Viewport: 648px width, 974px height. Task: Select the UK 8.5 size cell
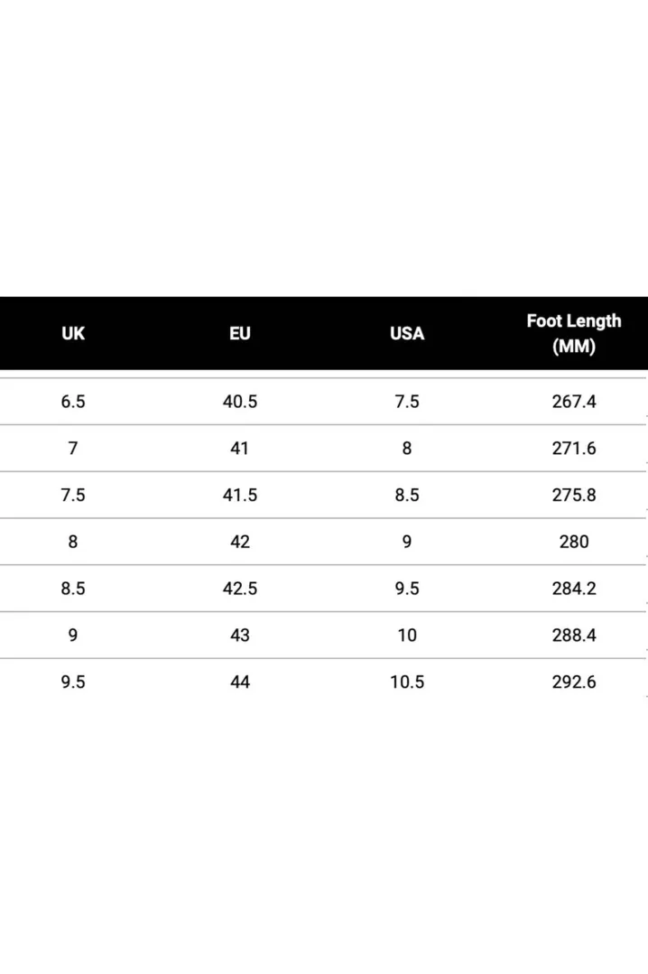(x=73, y=589)
